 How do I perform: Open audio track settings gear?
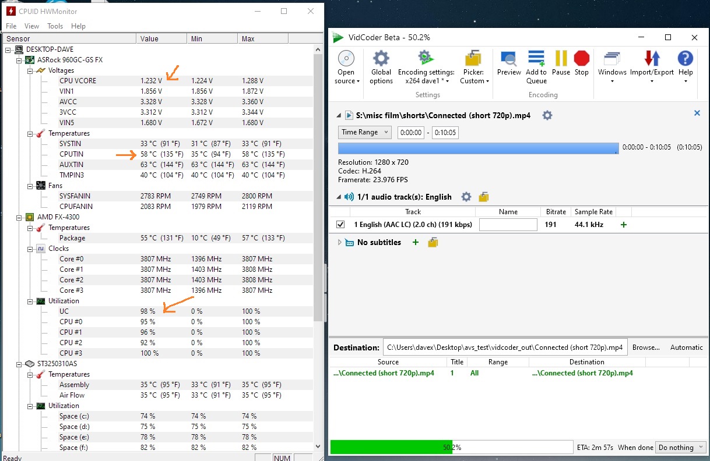(466, 197)
